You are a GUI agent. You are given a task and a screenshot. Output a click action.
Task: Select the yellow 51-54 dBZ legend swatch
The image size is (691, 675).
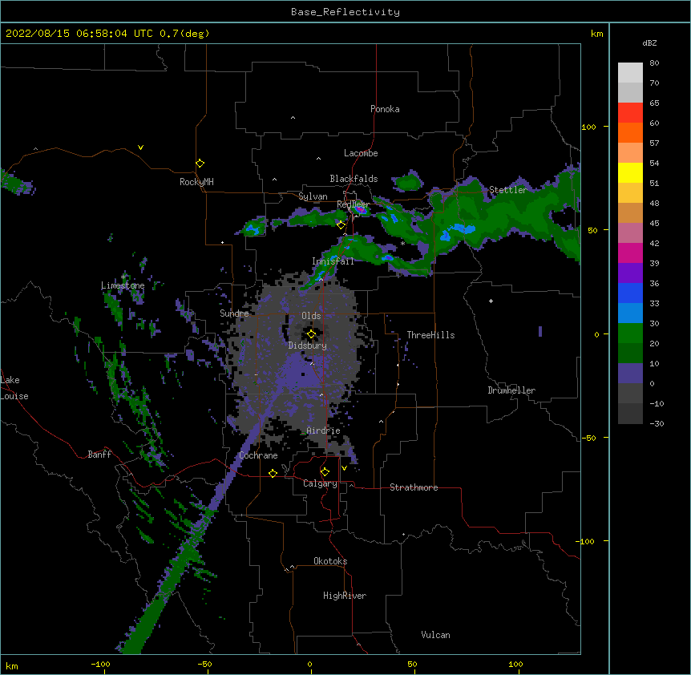click(x=630, y=172)
